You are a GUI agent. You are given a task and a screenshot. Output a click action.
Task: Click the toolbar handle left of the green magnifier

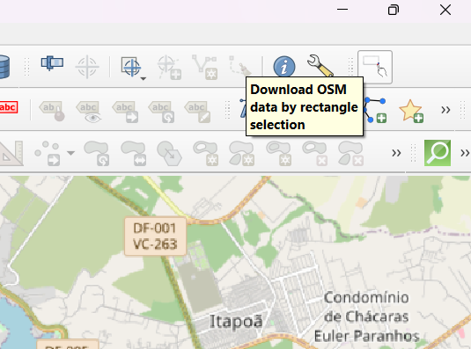click(413, 153)
